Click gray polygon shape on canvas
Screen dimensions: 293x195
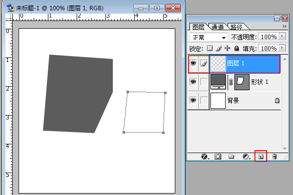coord(78,94)
